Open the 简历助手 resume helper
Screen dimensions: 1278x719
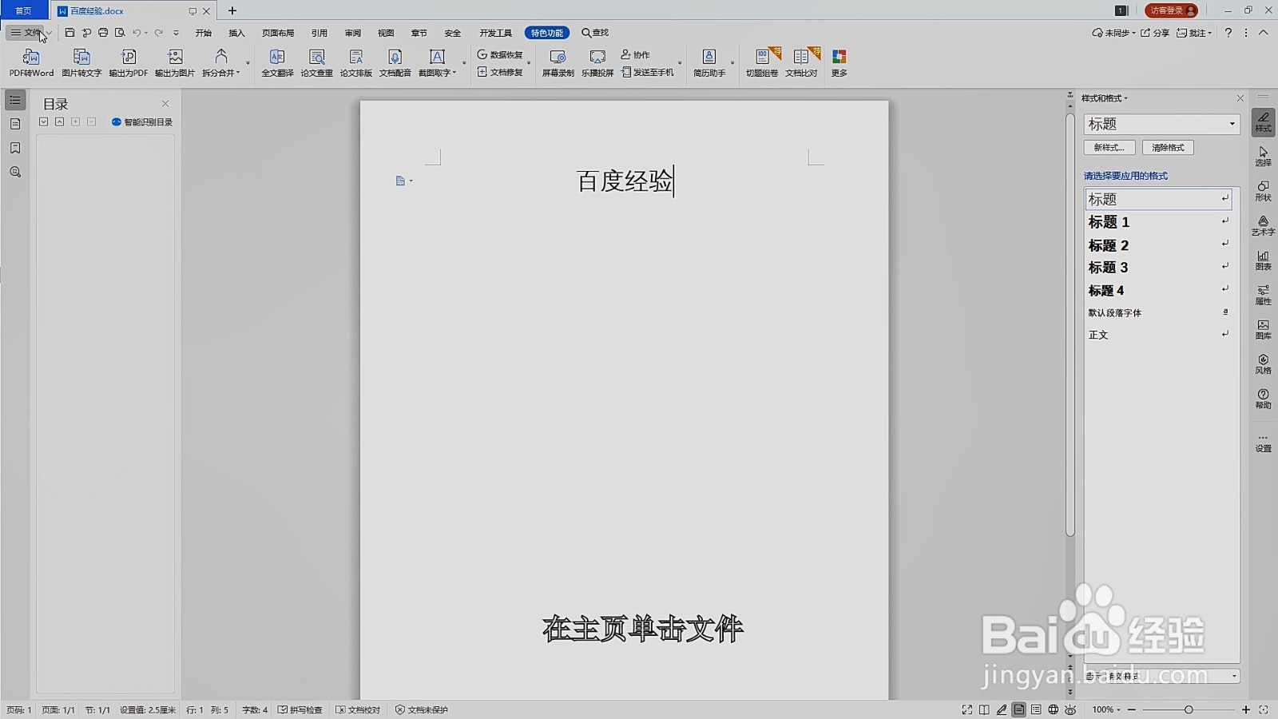[709, 63]
